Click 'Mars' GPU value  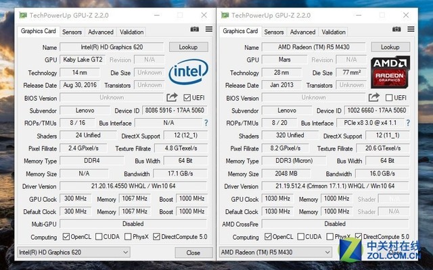point(284,59)
